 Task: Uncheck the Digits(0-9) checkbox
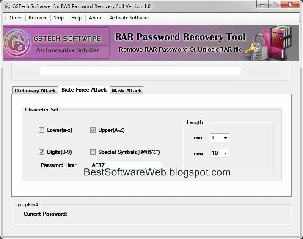pyautogui.click(x=41, y=152)
